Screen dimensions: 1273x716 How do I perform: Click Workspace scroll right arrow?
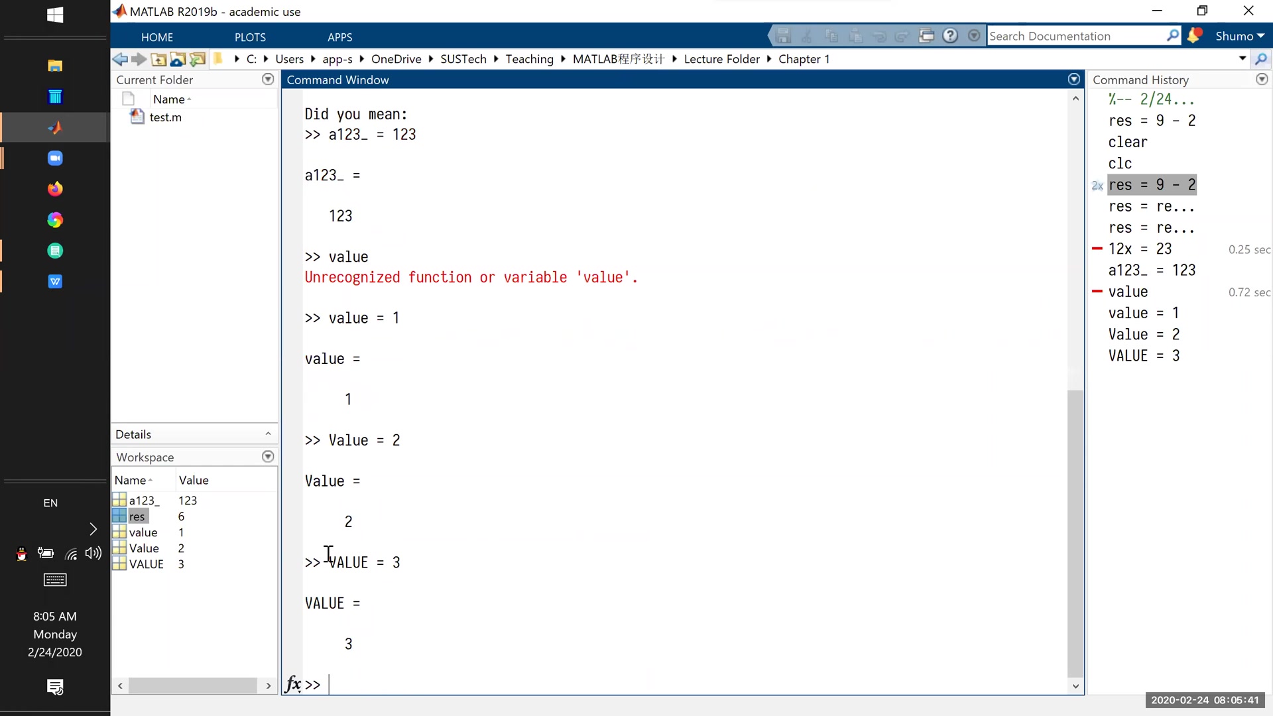[x=268, y=686]
